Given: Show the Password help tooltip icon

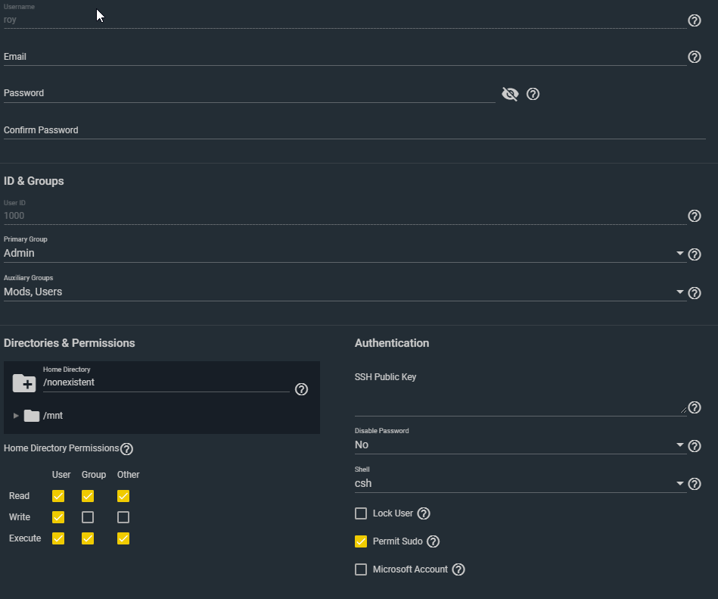Looking at the screenshot, I should click(x=533, y=94).
